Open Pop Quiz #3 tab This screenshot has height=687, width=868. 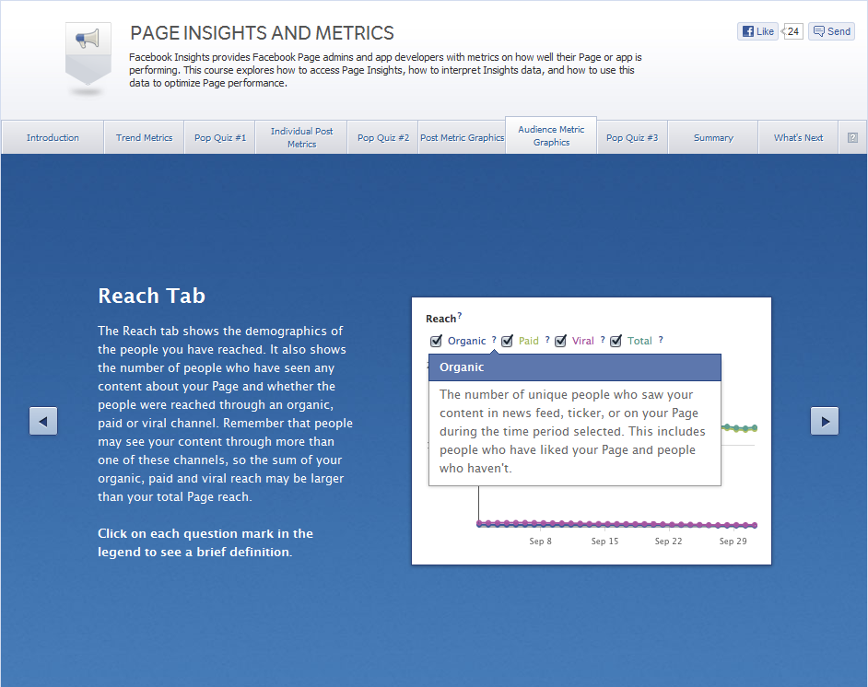pyautogui.click(x=632, y=137)
